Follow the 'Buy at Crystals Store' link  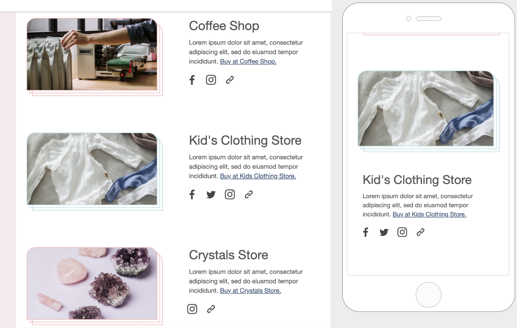(251, 291)
